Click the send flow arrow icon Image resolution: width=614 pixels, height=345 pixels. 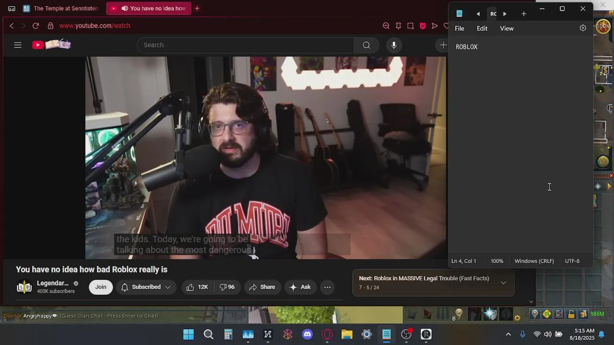click(x=435, y=26)
